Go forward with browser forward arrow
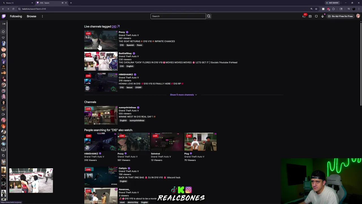 (8, 9)
